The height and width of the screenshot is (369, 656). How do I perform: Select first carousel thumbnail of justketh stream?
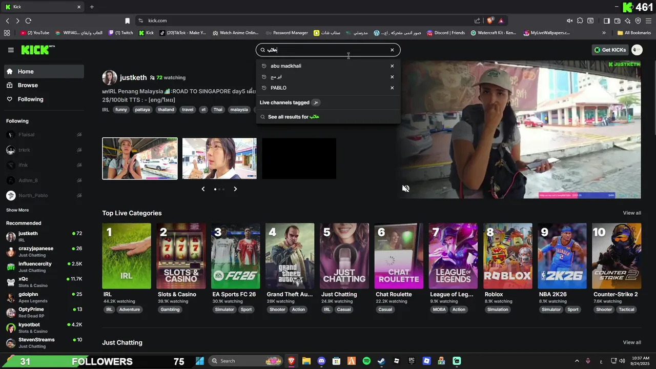click(140, 158)
